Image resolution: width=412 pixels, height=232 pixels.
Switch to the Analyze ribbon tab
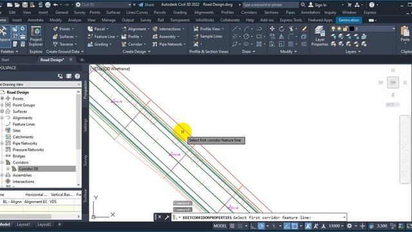point(75,20)
